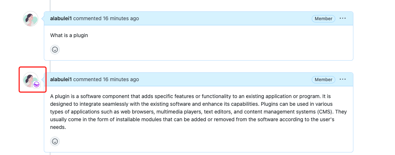The image size is (395, 155).
Task: Follow the "16 minutes ago" permalink on second comment
Action: [121, 79]
